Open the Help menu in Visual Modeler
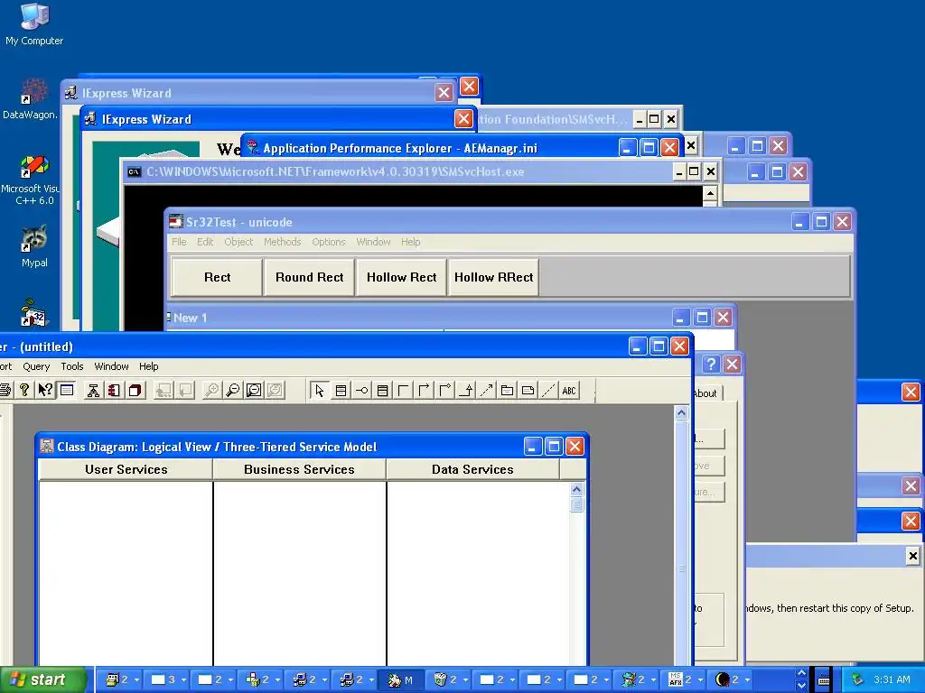This screenshot has height=693, width=925. tap(149, 366)
